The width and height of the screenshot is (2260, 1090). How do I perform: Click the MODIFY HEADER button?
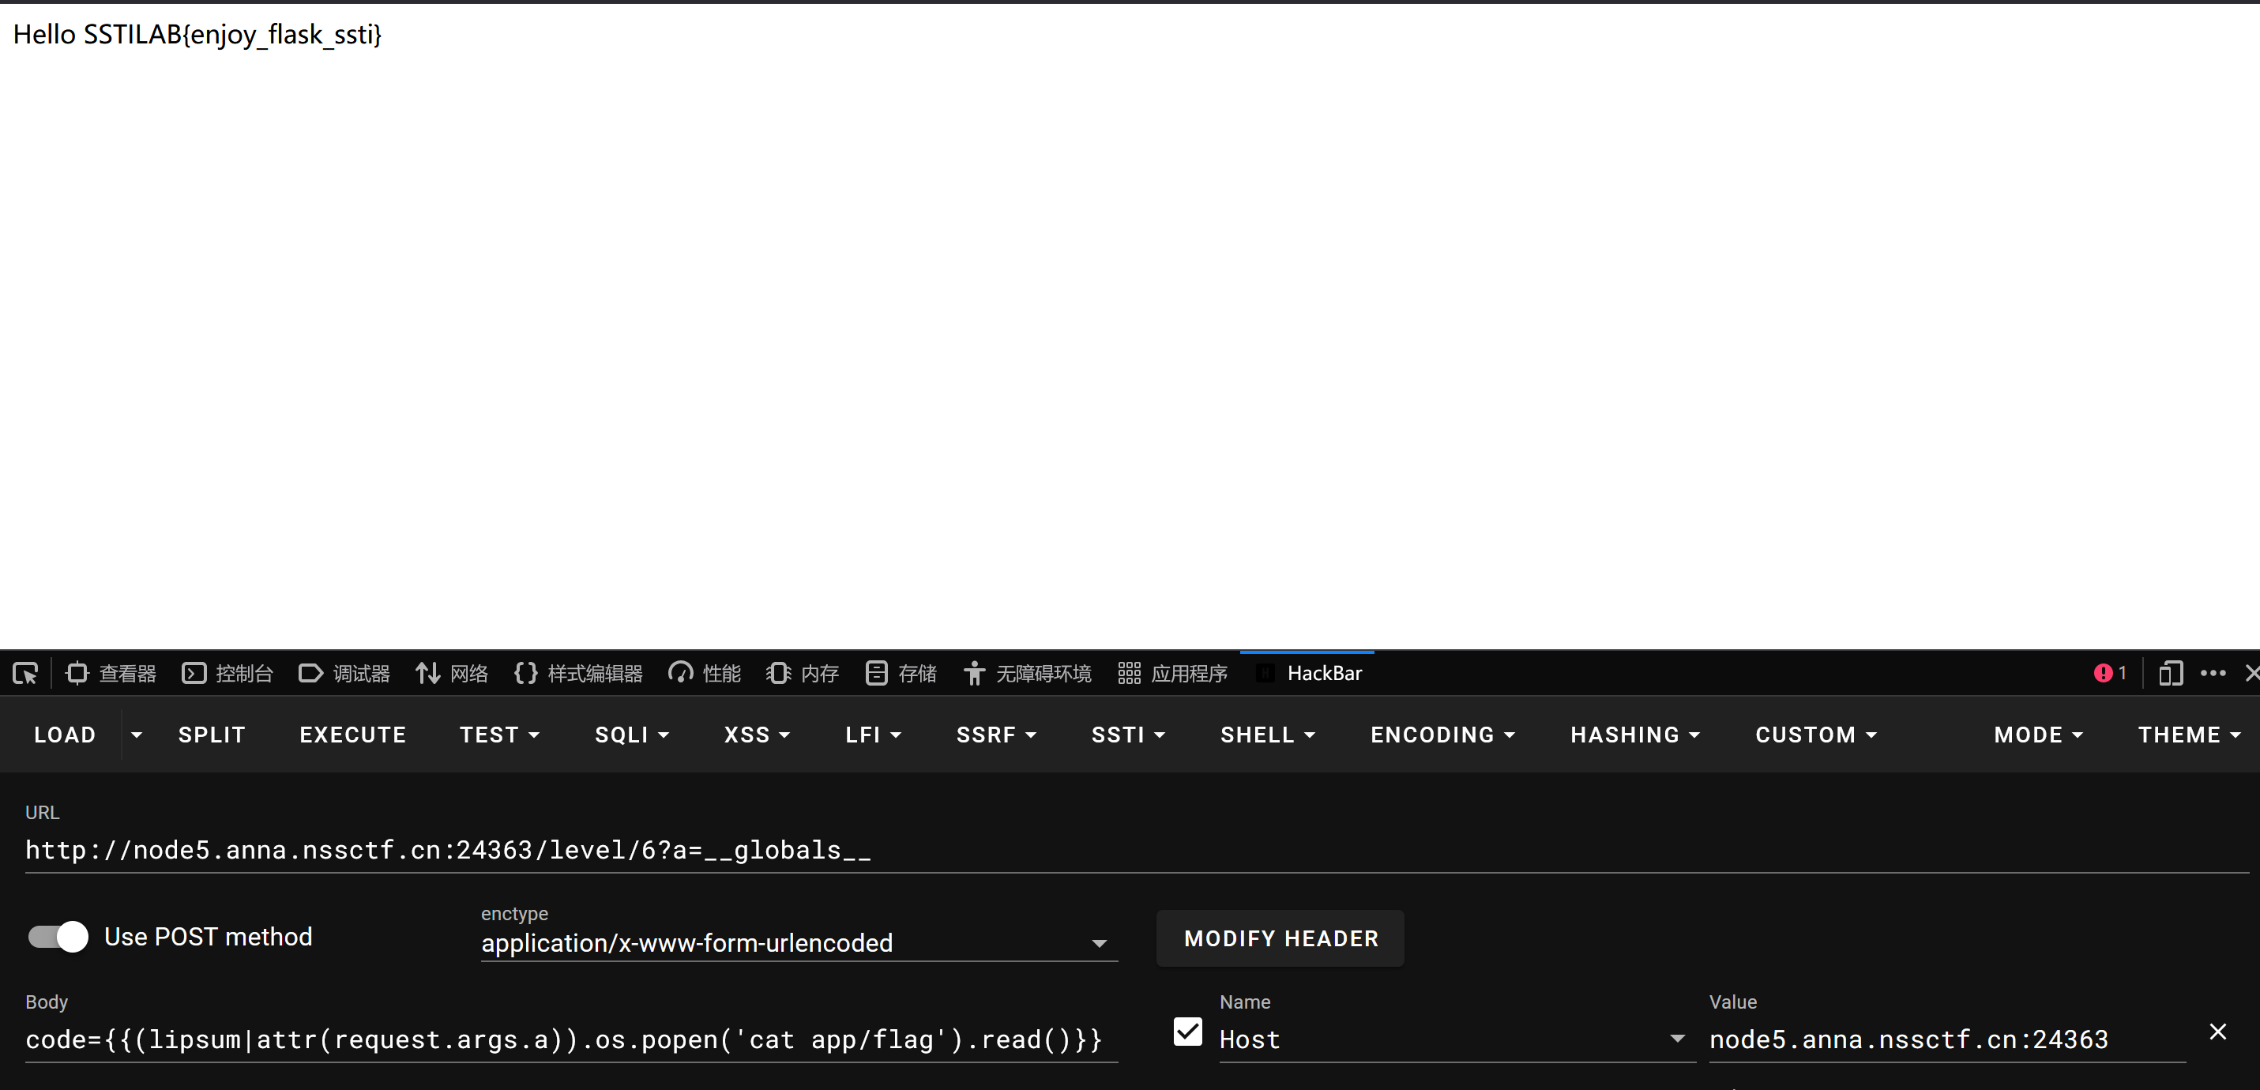point(1280,938)
